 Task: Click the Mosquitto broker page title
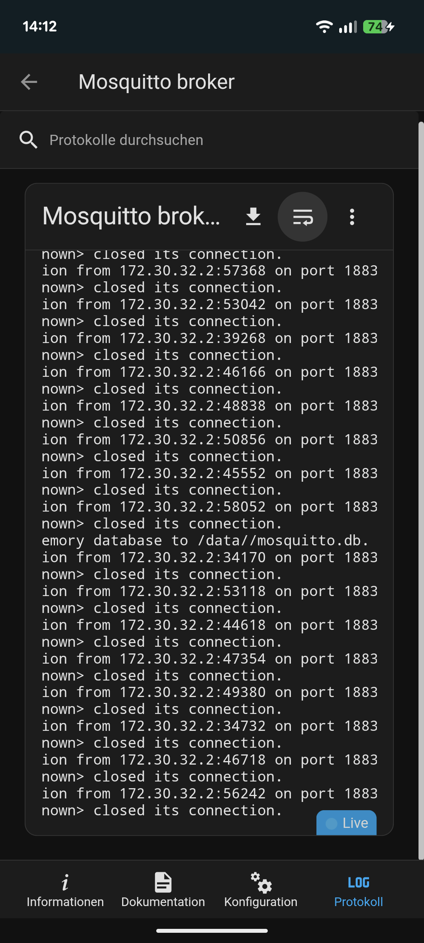pyautogui.click(x=156, y=82)
